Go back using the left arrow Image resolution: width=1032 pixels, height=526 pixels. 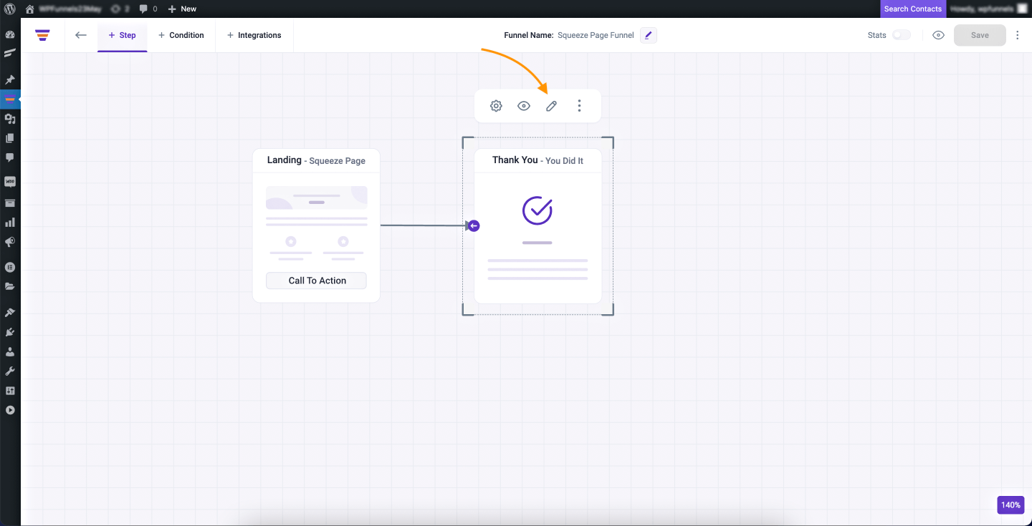[81, 35]
